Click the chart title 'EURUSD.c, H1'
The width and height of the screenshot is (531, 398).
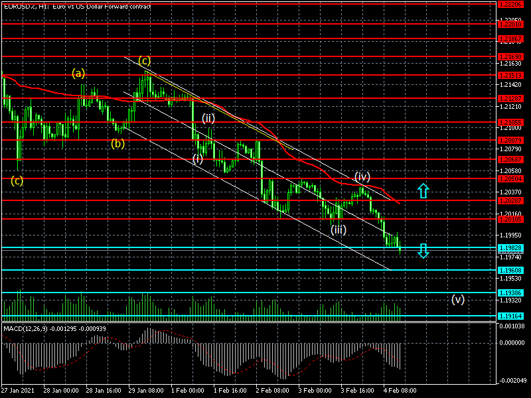[x=25, y=6]
